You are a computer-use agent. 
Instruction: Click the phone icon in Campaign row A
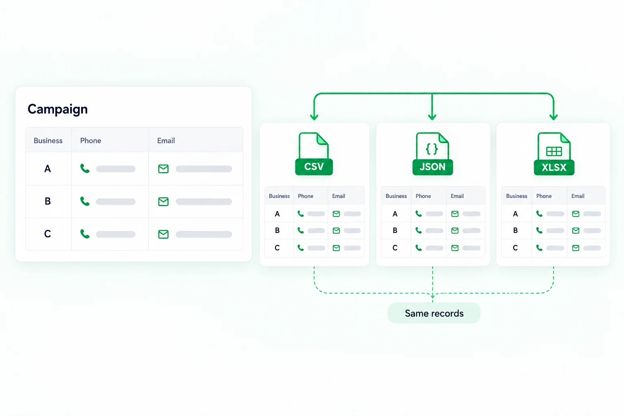pyautogui.click(x=85, y=169)
